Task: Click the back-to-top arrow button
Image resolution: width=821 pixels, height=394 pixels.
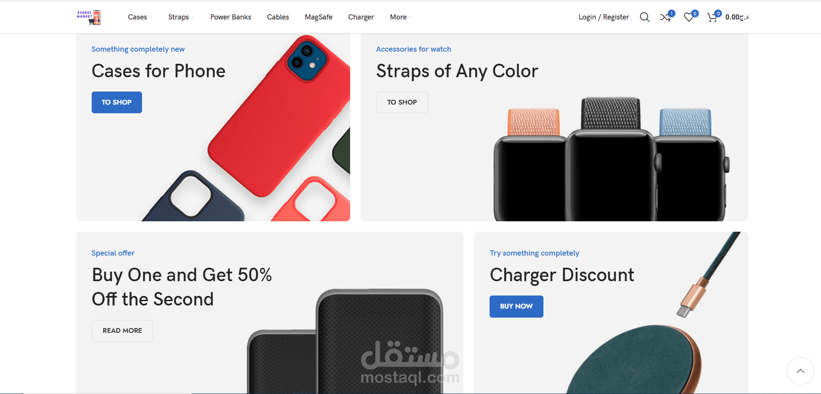Action: point(800,371)
